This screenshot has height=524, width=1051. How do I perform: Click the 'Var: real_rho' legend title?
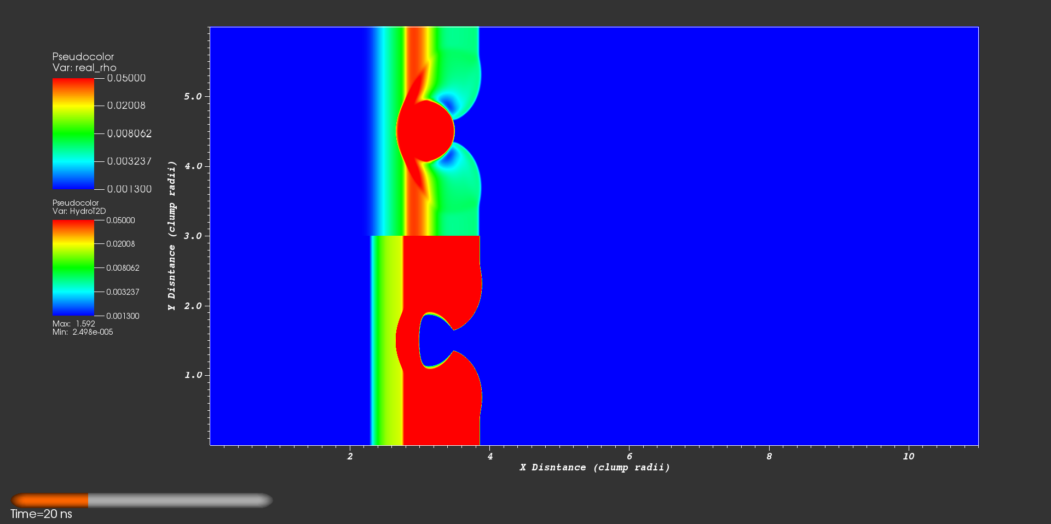[x=84, y=68]
